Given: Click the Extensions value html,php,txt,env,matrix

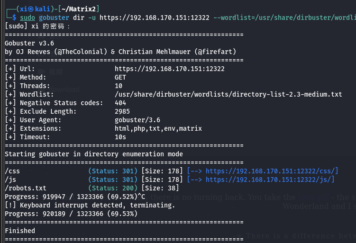Looking at the screenshot, I should [158, 128].
